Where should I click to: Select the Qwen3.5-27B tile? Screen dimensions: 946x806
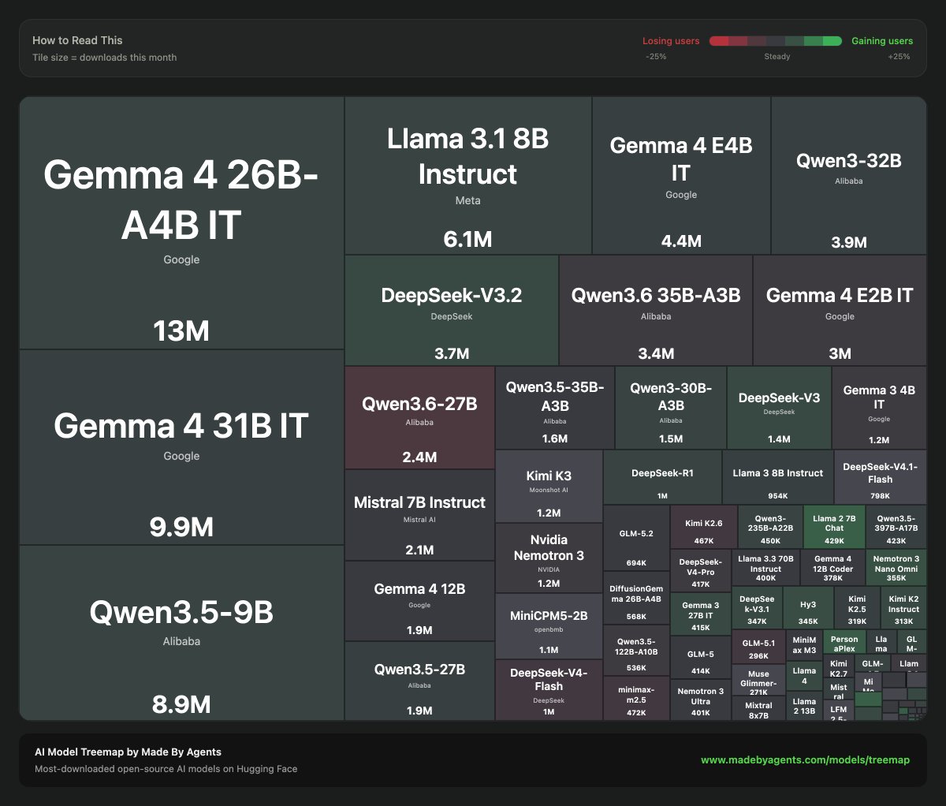pos(419,681)
